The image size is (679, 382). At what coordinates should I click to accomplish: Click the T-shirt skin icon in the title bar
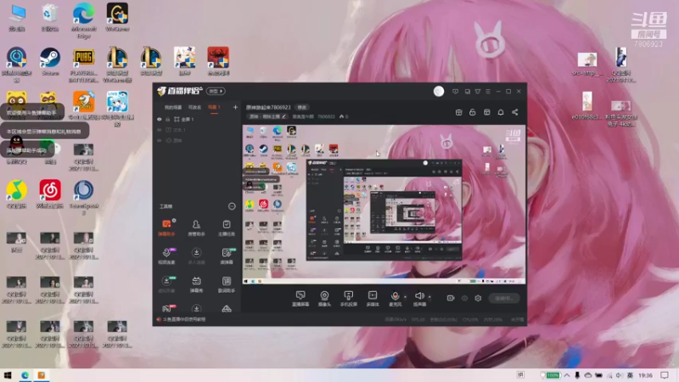pos(478,92)
